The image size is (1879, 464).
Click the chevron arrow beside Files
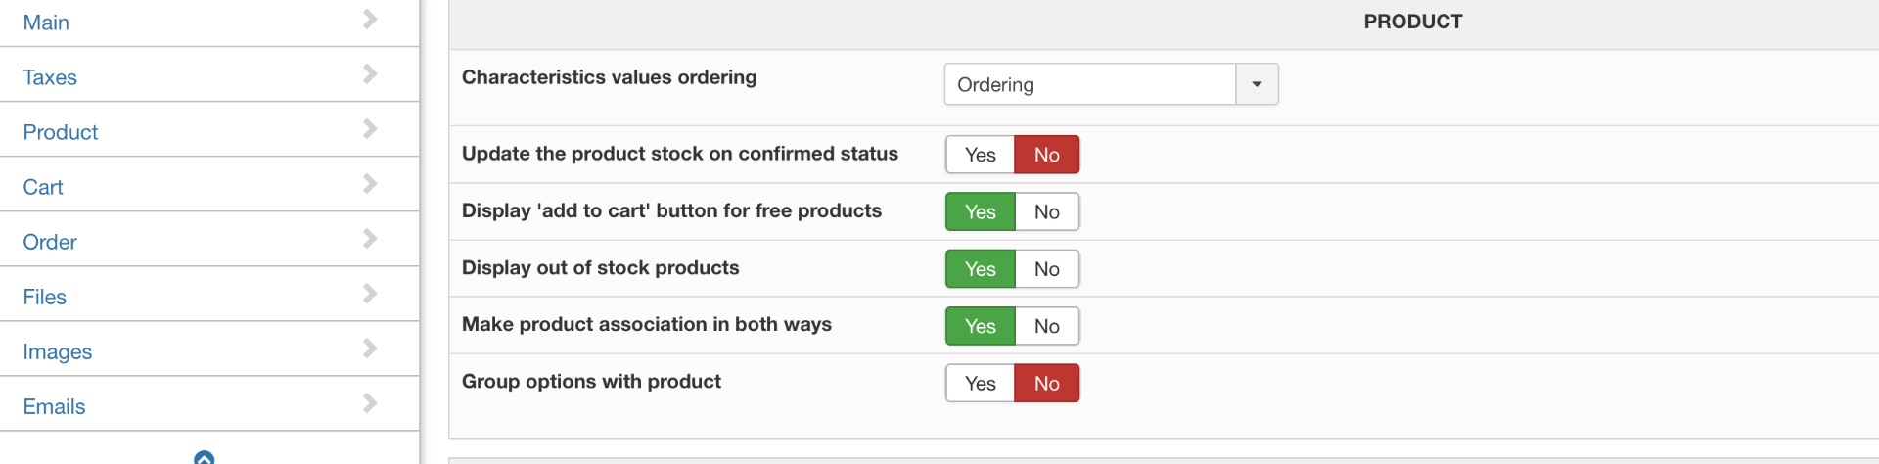point(370,293)
